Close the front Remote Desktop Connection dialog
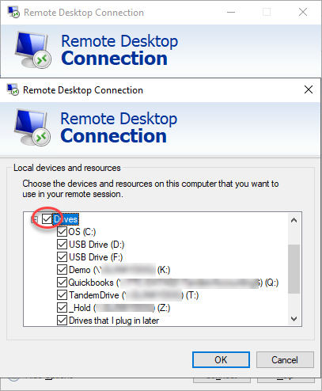The height and width of the screenshot is (391, 322). [309, 89]
